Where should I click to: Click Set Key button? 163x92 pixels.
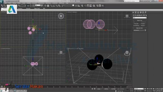[x=131, y=91]
